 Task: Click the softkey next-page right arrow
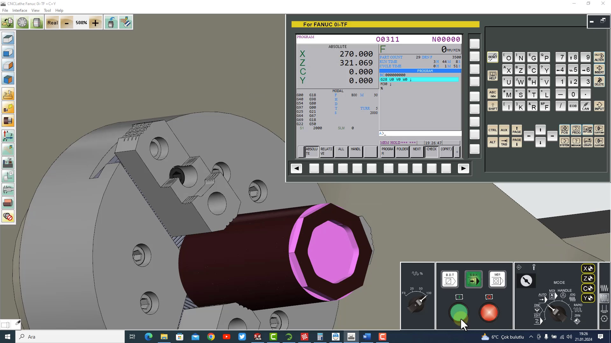(x=463, y=168)
